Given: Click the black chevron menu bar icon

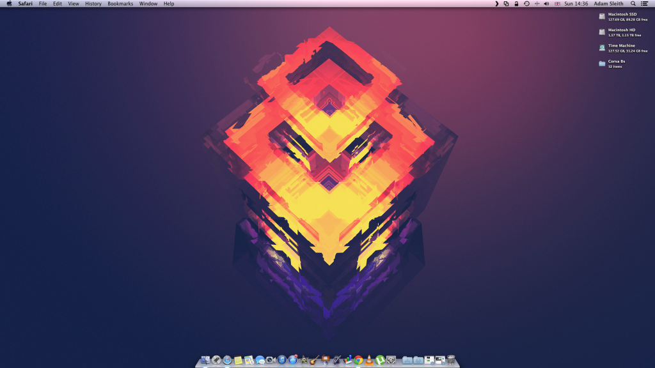Looking at the screenshot, I should click(x=496, y=4).
